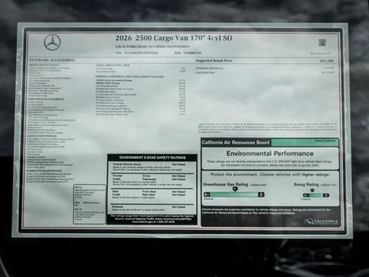Click the green Diesel Vehicle banner
Image resolution: width=369 pixels, height=277 pixels.
[x=305, y=142]
